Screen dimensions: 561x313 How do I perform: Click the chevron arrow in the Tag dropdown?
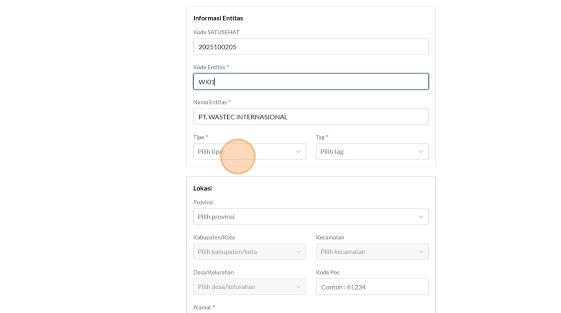(421, 151)
